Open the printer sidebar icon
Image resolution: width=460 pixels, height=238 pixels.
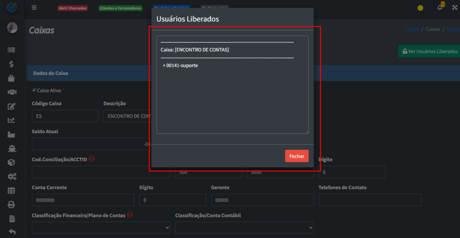(x=12, y=205)
